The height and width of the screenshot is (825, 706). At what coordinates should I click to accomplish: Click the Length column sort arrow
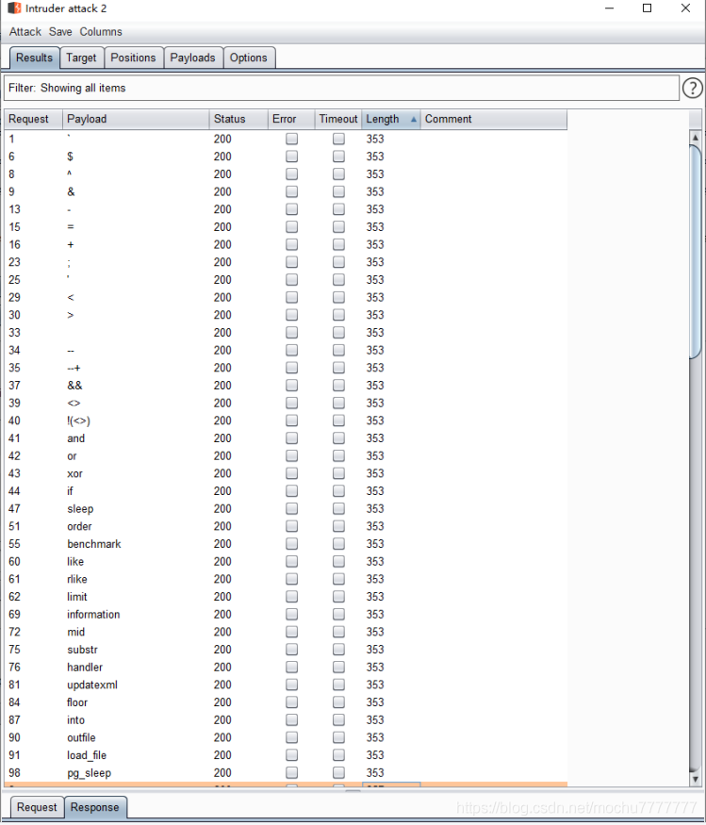(x=414, y=120)
